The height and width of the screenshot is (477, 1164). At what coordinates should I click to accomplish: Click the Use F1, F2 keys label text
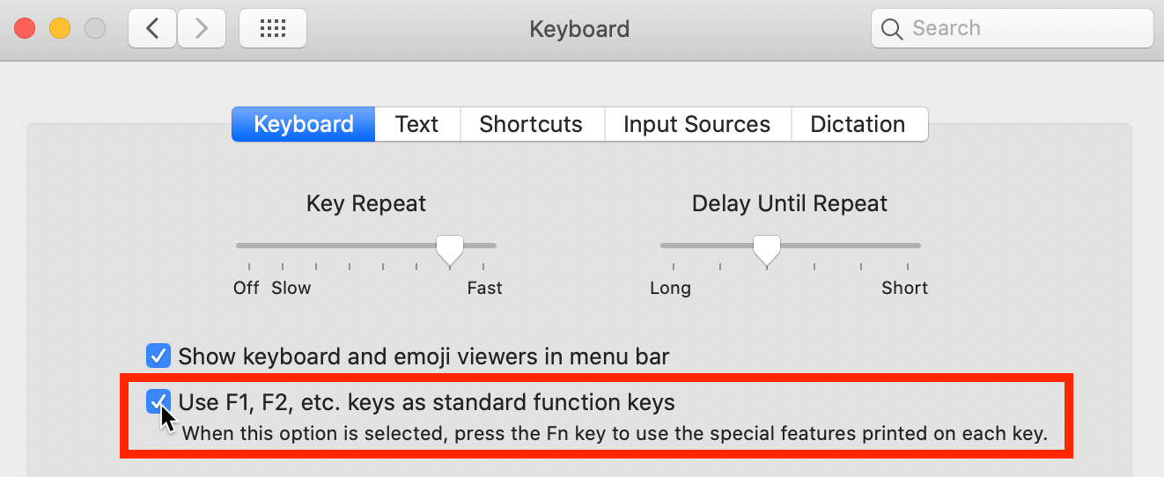pos(426,402)
